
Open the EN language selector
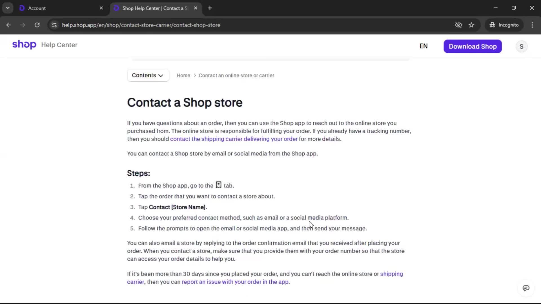click(423, 46)
